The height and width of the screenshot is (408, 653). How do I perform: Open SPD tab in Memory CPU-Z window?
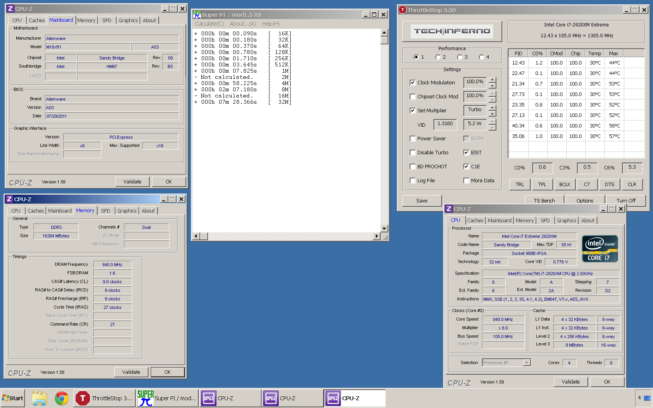point(106,211)
